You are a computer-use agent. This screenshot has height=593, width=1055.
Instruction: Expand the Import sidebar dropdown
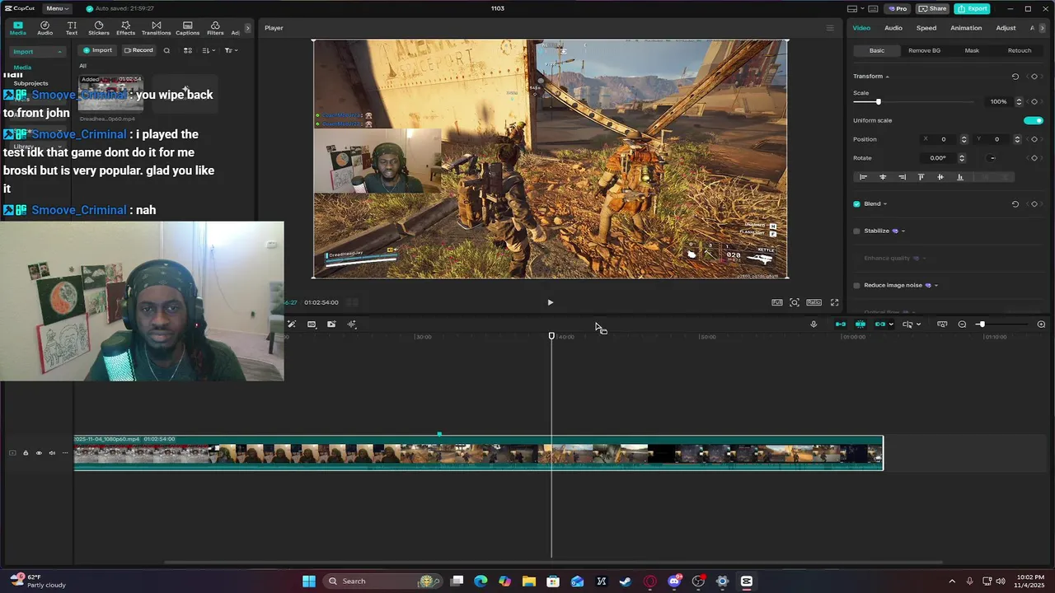(59, 52)
